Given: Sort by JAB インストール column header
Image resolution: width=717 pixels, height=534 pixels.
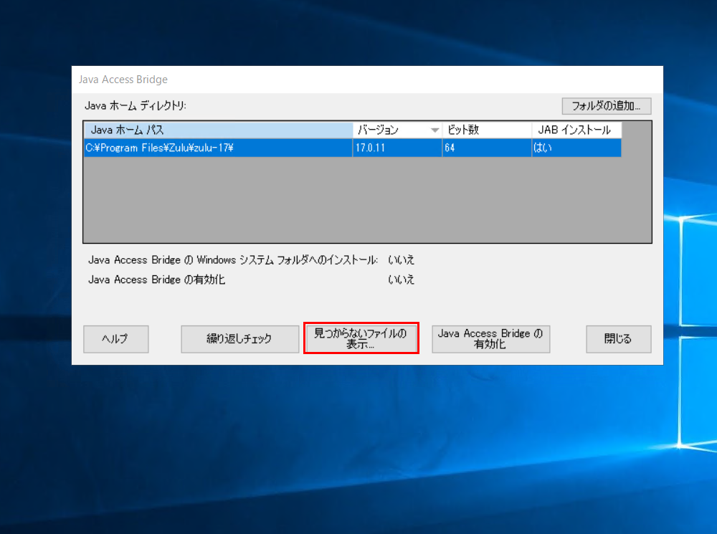Looking at the screenshot, I should click(576, 130).
